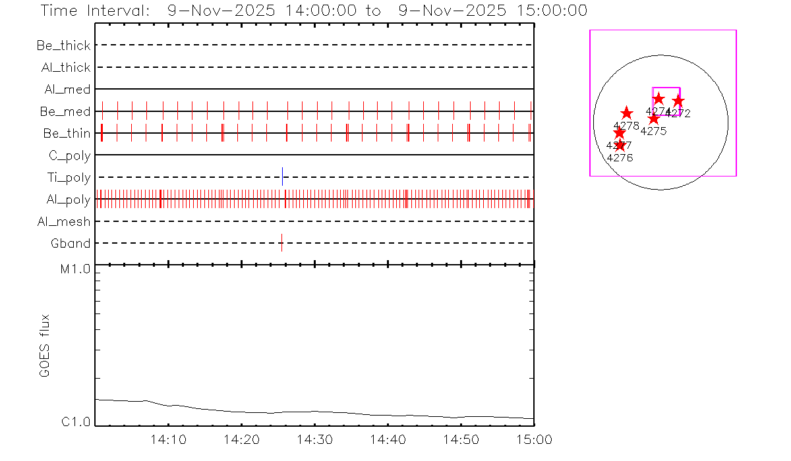The width and height of the screenshot is (791, 461).
Task: Click the C_poly filter label
Action: [x=70, y=155]
